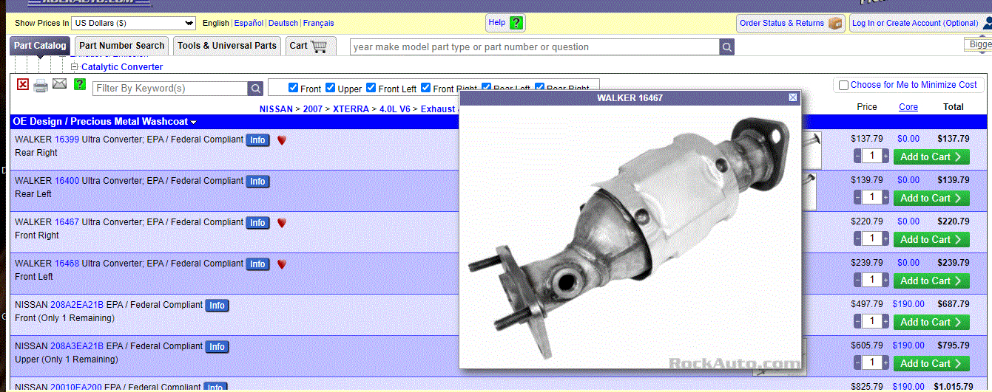
Task: Click XTERRA in the breadcrumb
Action: click(351, 109)
